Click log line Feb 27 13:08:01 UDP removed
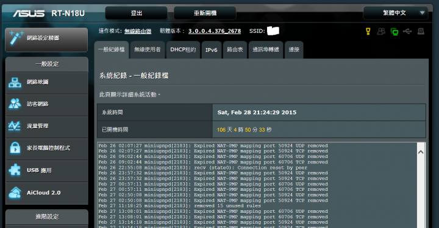Screen dimensions: 439x228 (x=213, y=212)
